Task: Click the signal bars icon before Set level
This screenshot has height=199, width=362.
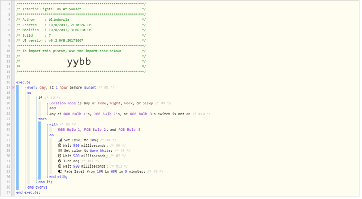Action: (x=60, y=140)
